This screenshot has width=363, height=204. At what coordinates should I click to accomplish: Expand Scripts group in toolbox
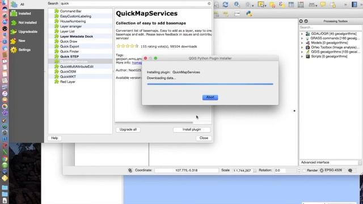click(302, 57)
